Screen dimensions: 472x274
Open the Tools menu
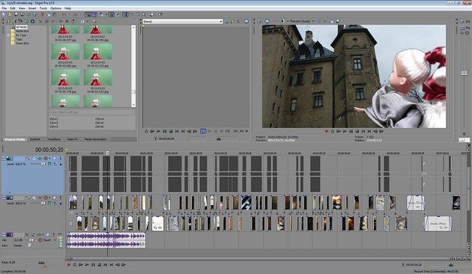tap(43, 8)
